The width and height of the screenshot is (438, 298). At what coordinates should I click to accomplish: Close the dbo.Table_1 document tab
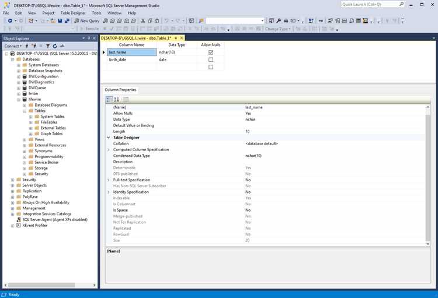point(182,38)
